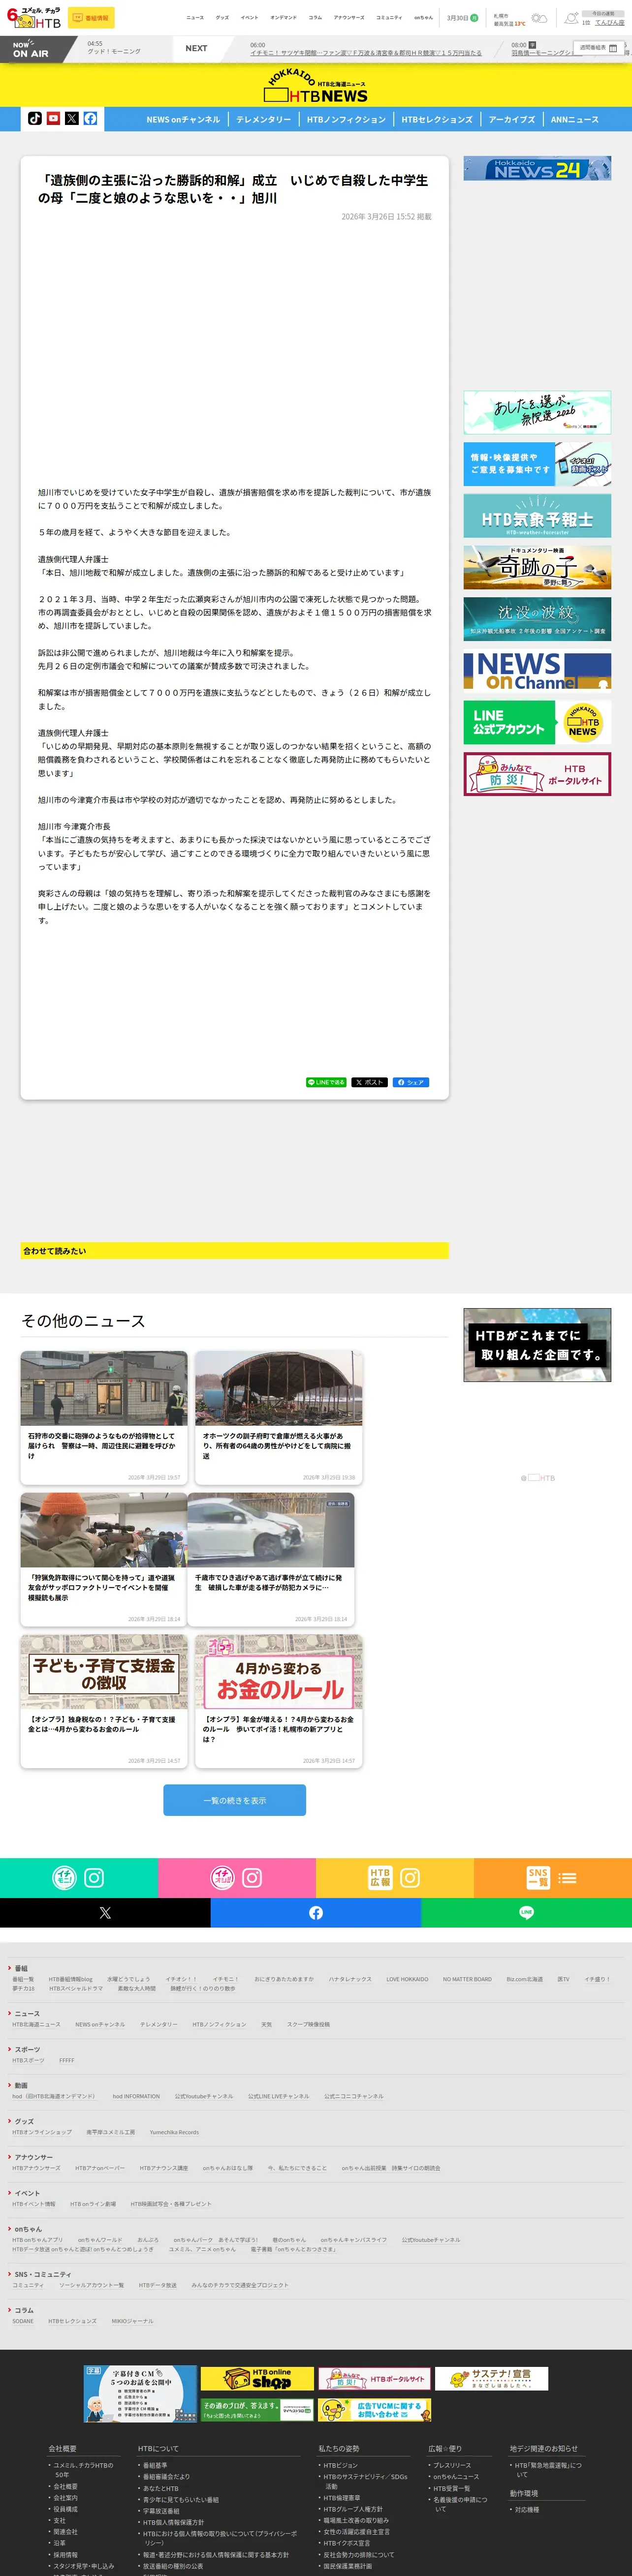This screenshot has height=2576, width=632.
Task: Click the HTB logo in the header
Action: [34, 17]
